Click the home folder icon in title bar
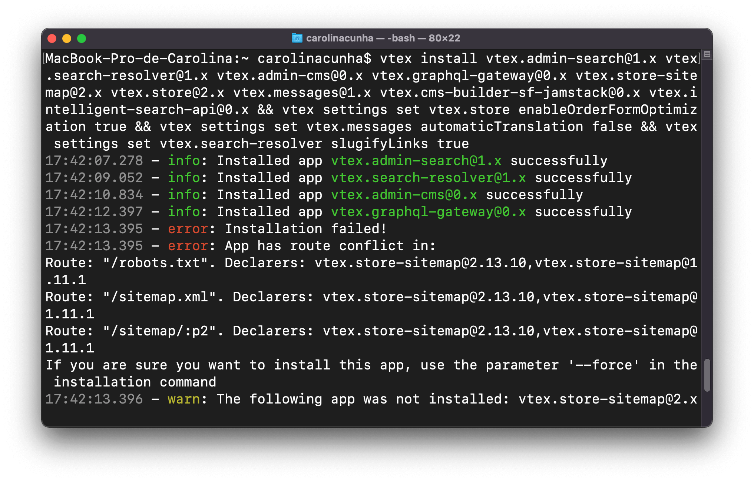 (297, 38)
